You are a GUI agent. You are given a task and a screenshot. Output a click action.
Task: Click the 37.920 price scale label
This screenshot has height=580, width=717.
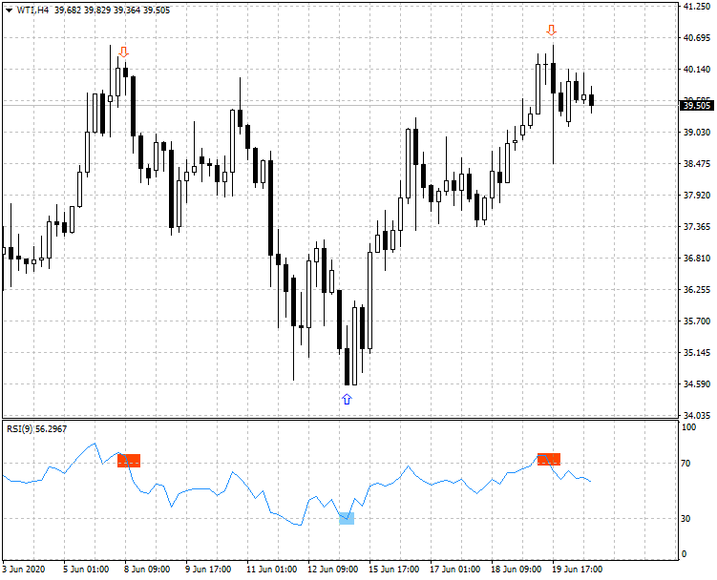coord(696,196)
